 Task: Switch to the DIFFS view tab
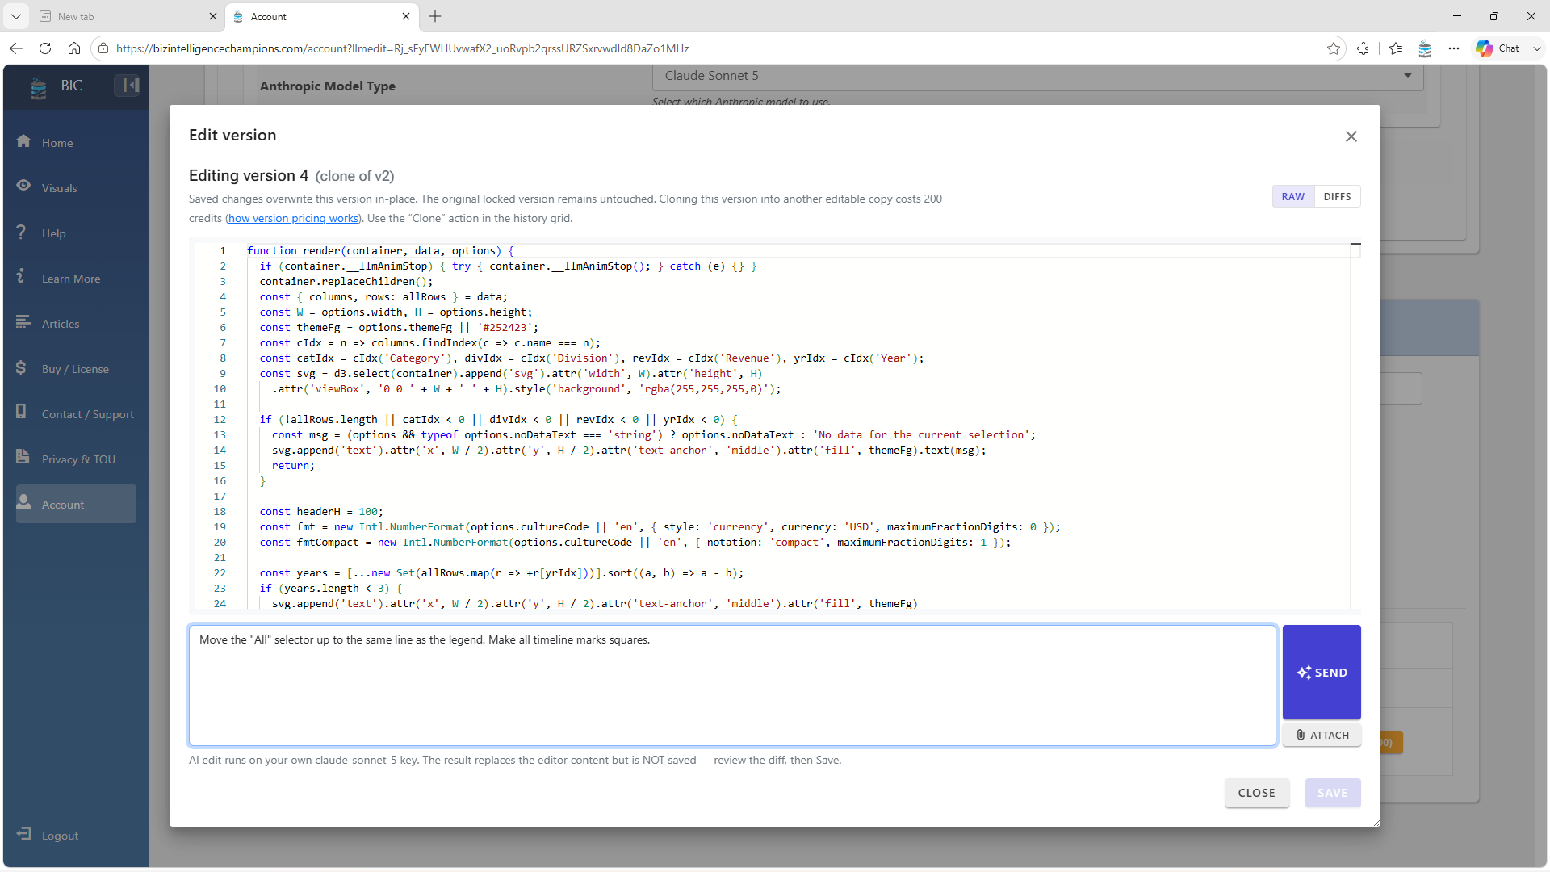(1338, 196)
